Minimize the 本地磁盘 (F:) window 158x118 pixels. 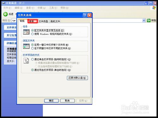pyautogui.click(x=146, y=3)
